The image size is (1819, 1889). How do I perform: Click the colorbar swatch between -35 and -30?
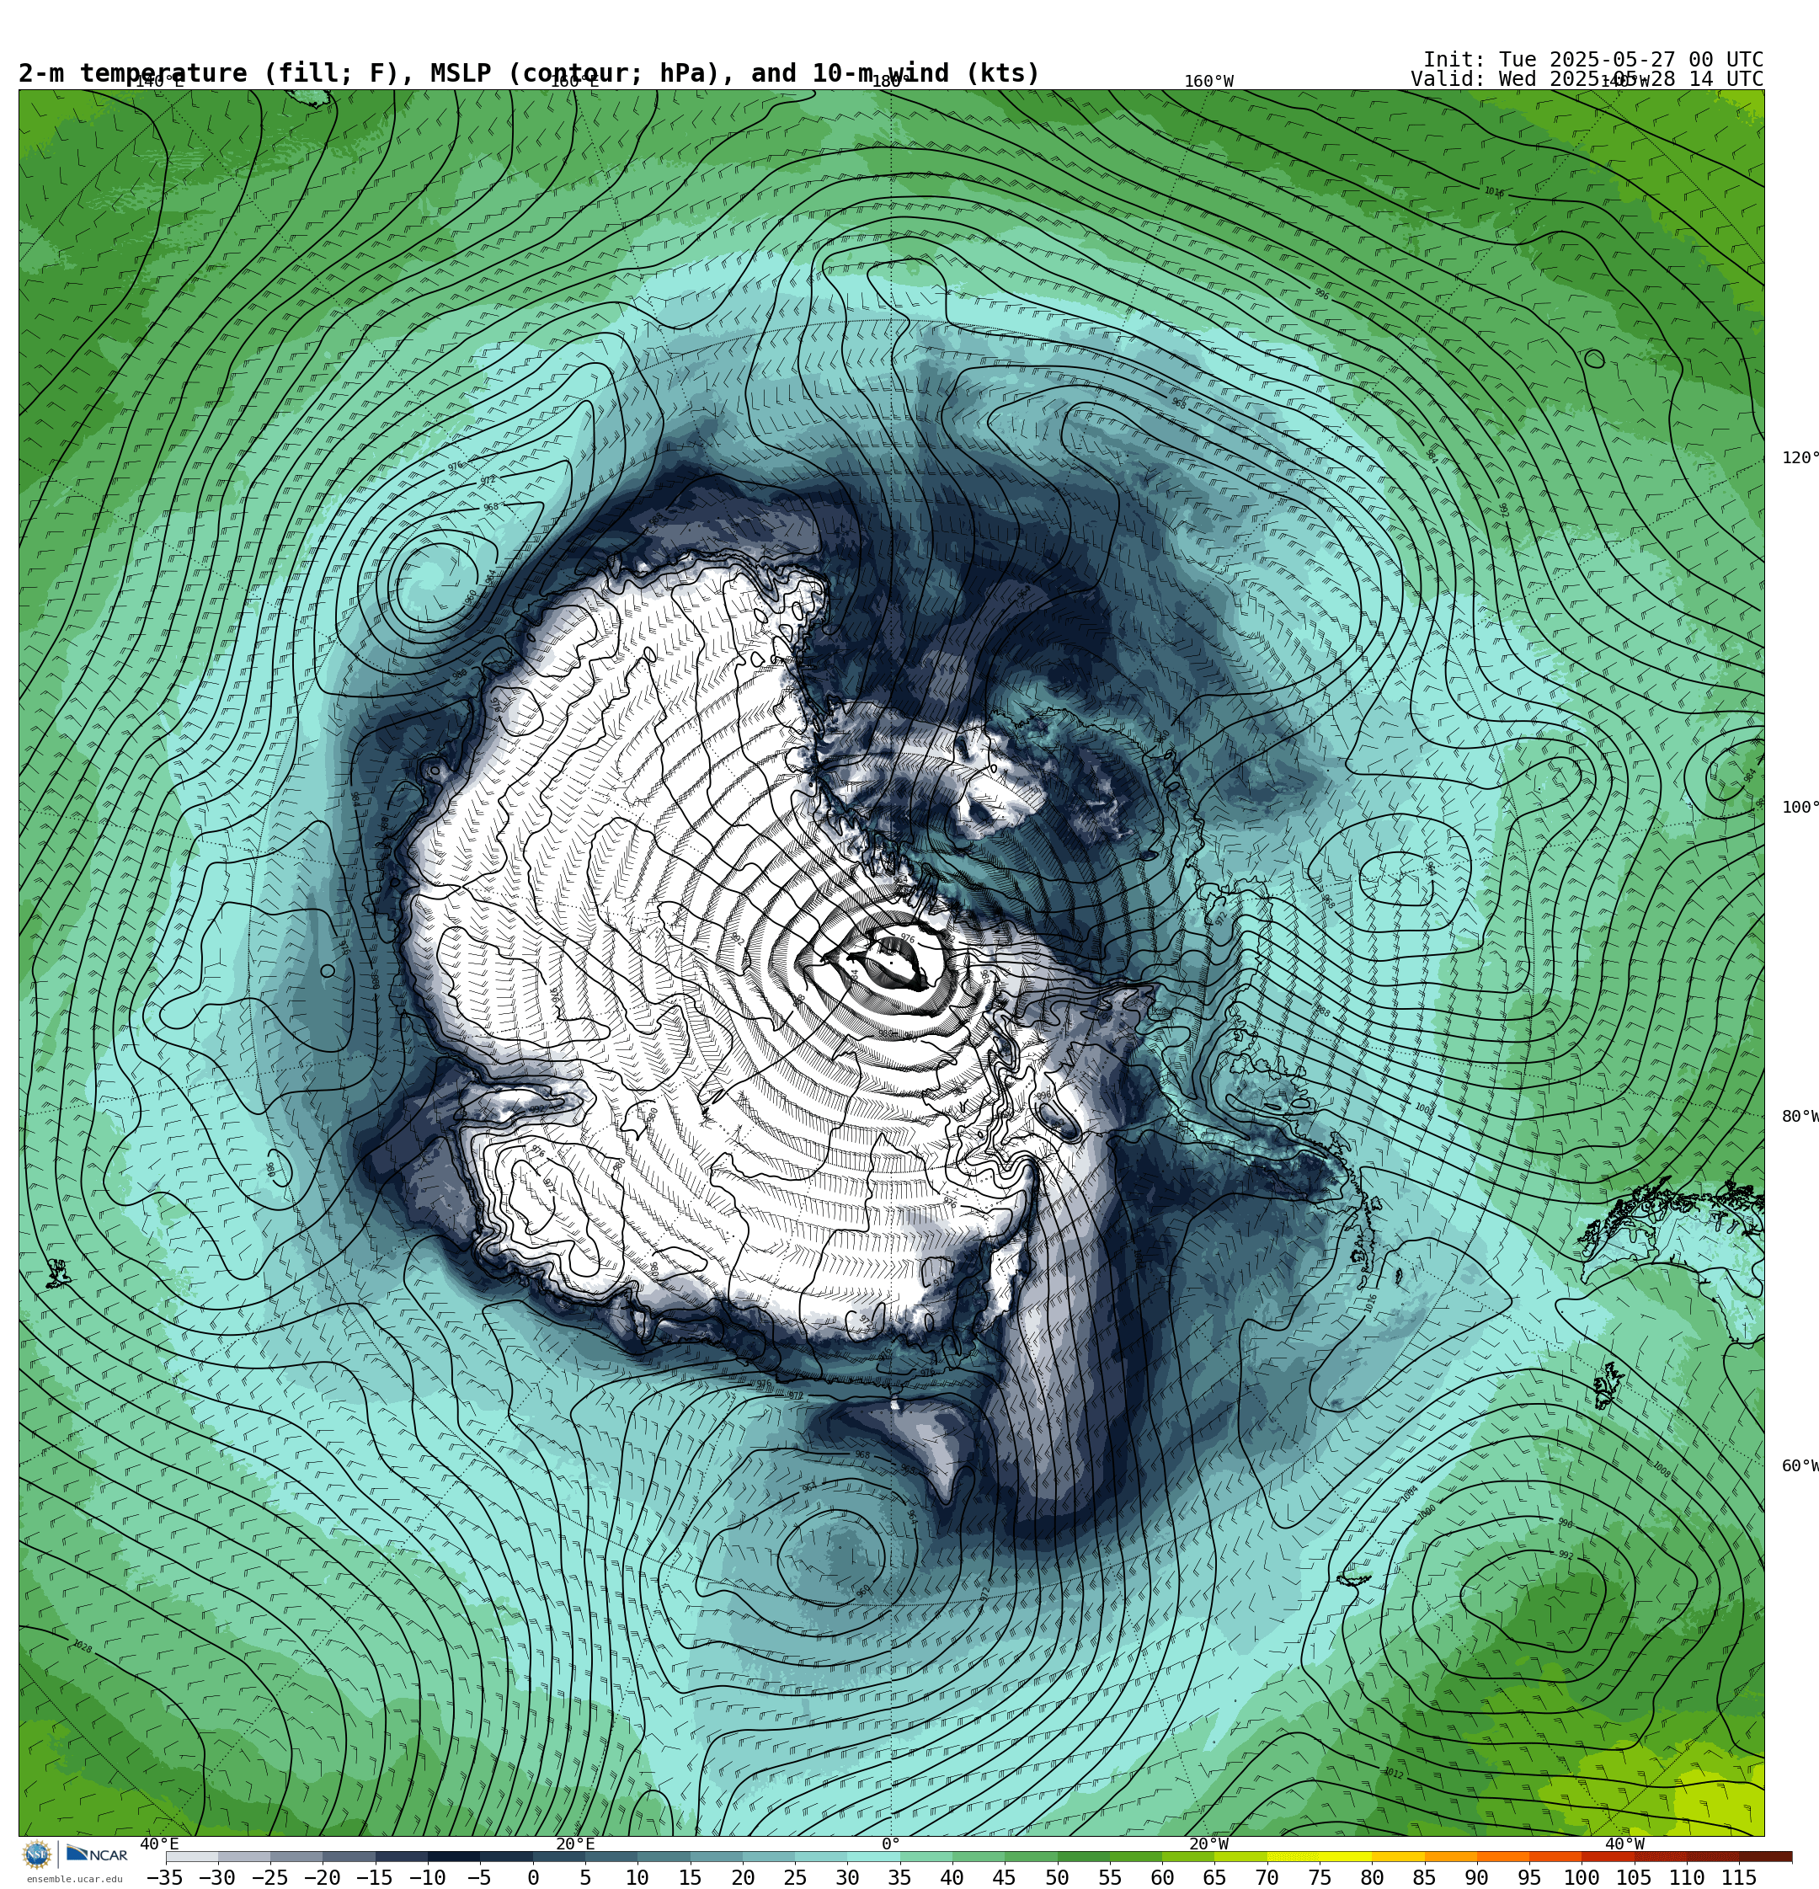(x=192, y=1856)
